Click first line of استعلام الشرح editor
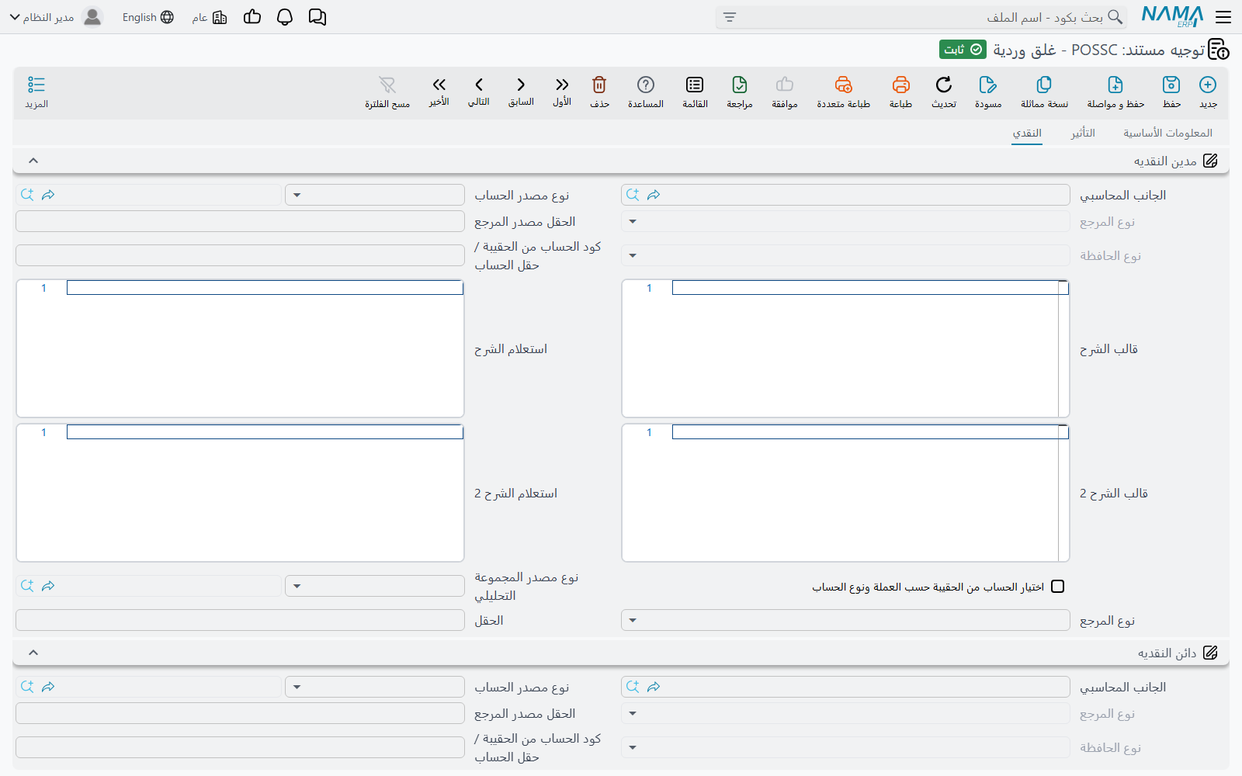 pyautogui.click(x=265, y=288)
